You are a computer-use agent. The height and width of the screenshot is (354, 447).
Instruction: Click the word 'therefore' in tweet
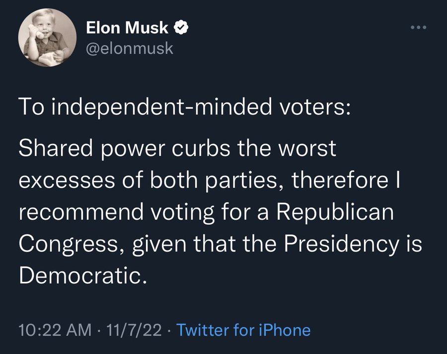tap(340, 180)
